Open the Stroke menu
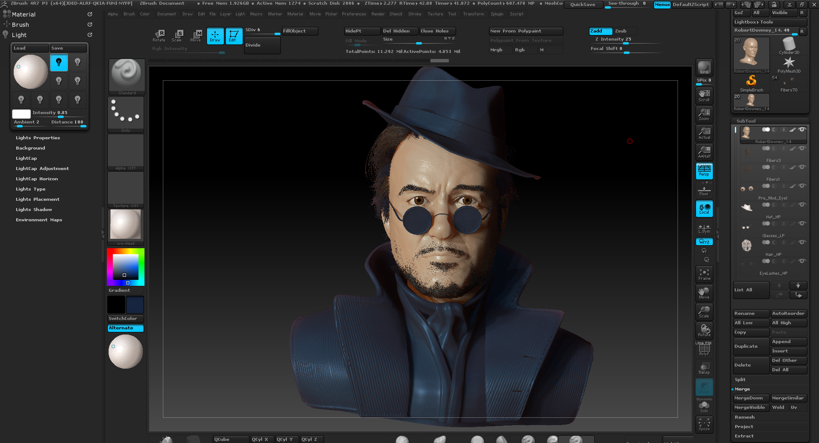This screenshot has height=443, width=819. 415,14
